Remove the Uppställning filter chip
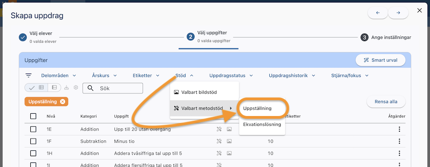The image size is (430, 167). [x=62, y=102]
